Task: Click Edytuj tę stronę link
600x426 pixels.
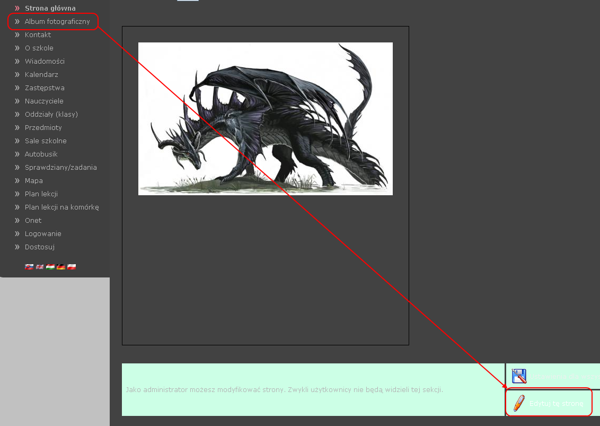Action: (x=557, y=403)
